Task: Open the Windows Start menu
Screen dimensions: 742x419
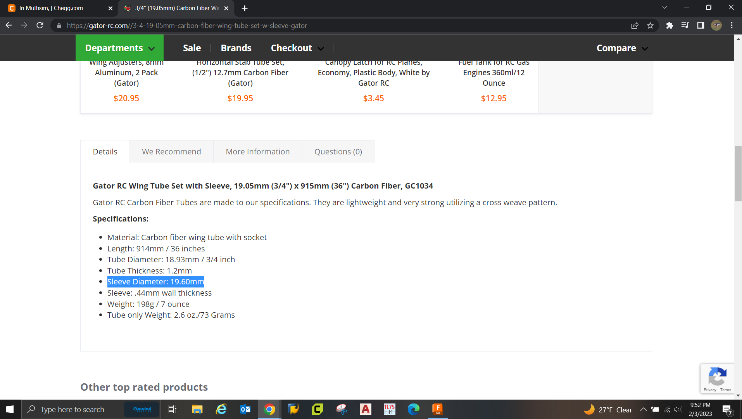Action: point(10,409)
